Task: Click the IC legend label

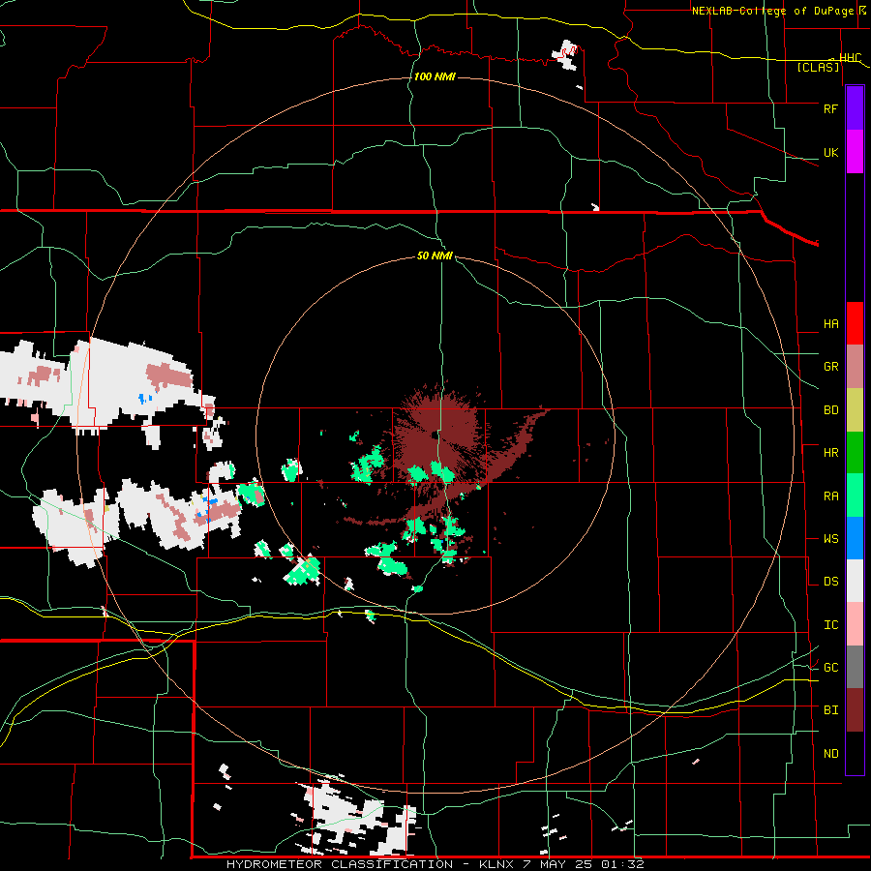Action: (830, 625)
